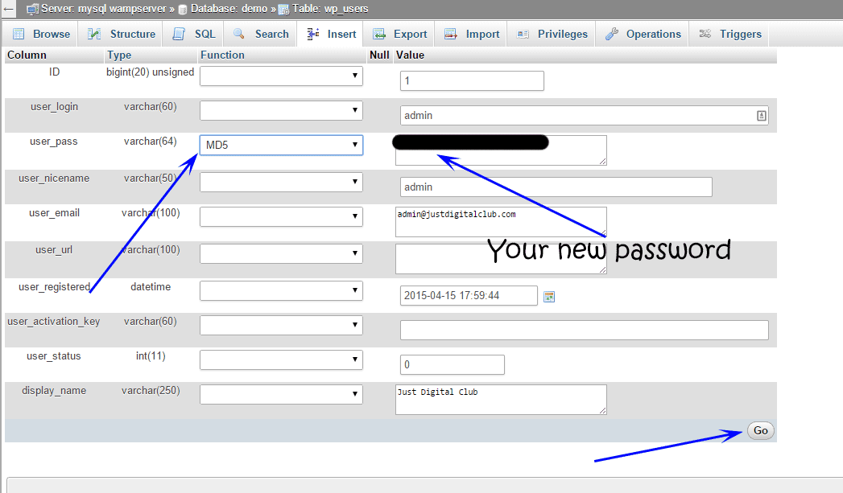
Task: Click the 'Function' column header
Action: point(222,55)
